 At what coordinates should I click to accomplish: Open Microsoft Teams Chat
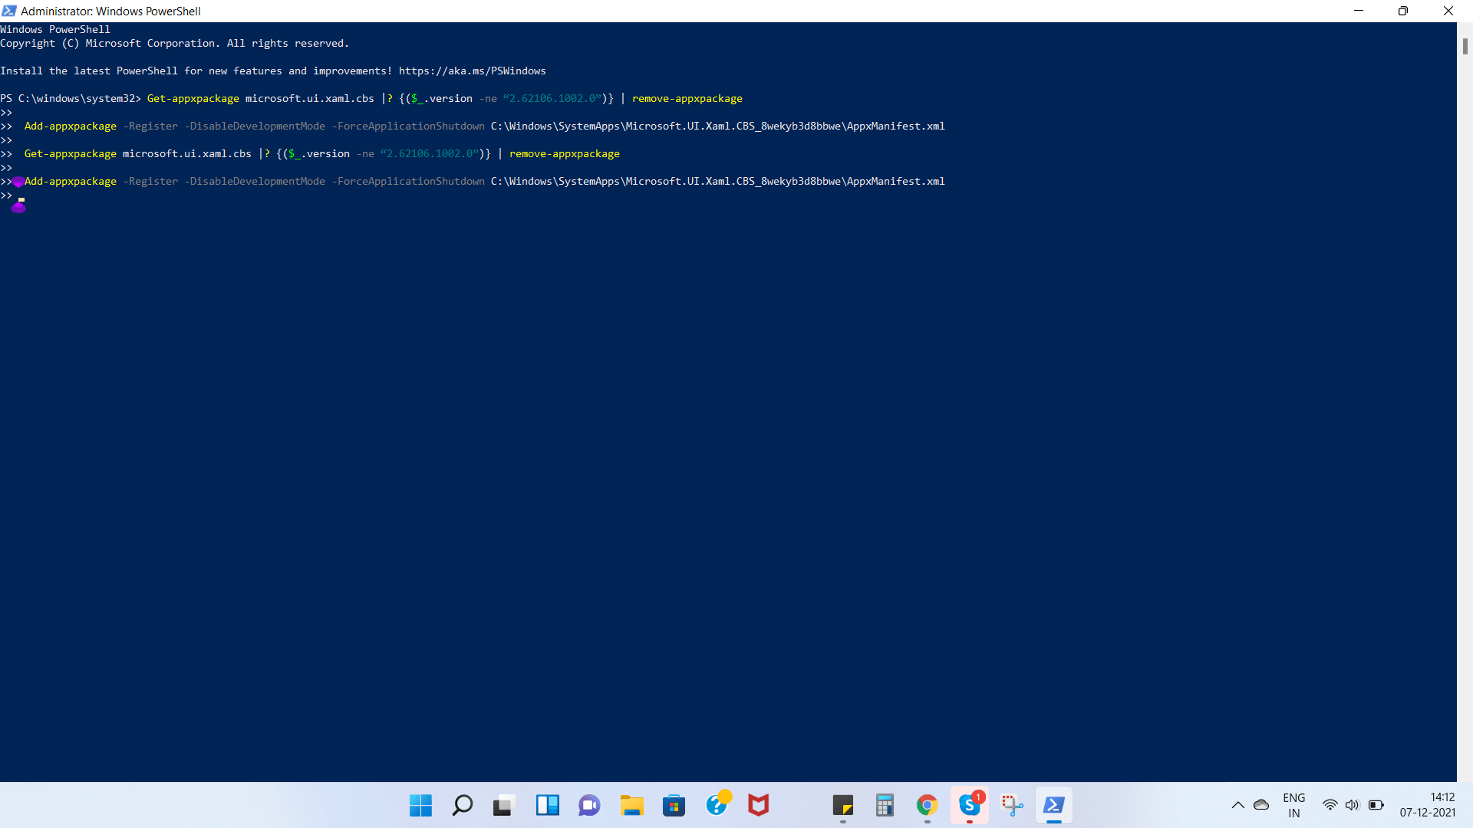(589, 805)
